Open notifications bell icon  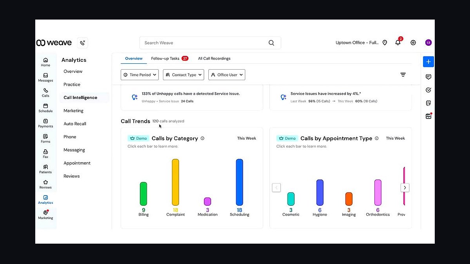point(398,42)
